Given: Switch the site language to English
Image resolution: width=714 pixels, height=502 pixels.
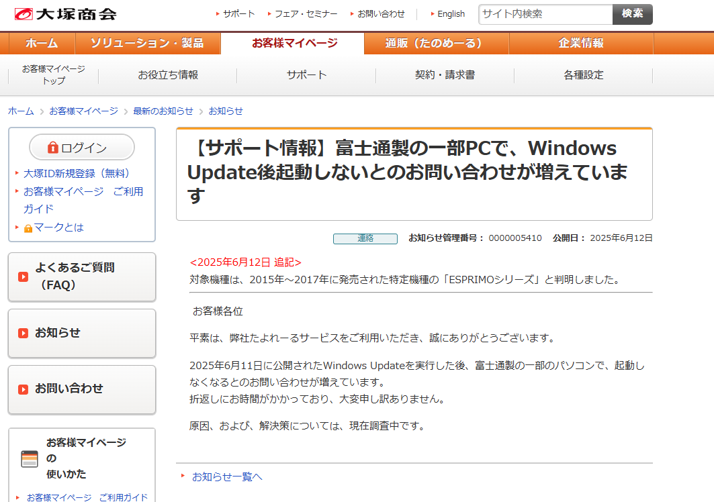Looking at the screenshot, I should pyautogui.click(x=451, y=14).
